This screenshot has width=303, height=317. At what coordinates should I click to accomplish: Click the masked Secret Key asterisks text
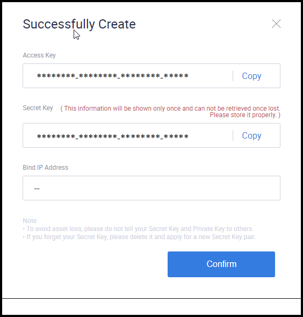[113, 136]
